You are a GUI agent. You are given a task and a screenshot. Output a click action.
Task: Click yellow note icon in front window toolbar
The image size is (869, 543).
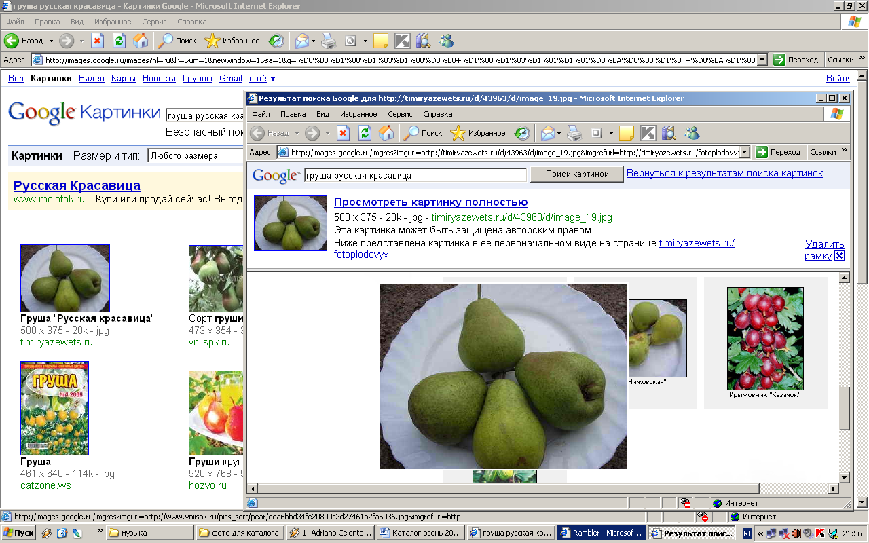pyautogui.click(x=627, y=133)
